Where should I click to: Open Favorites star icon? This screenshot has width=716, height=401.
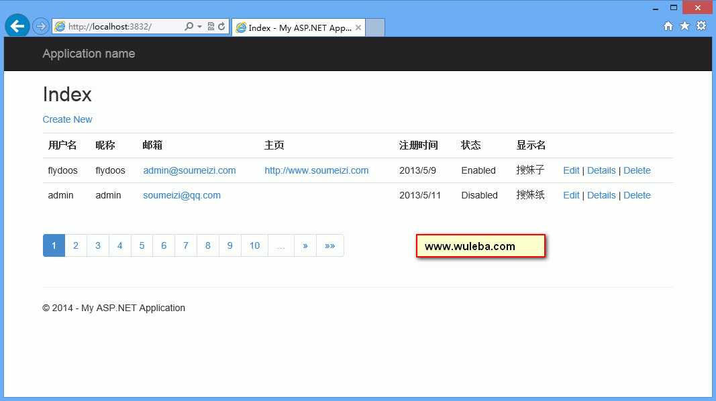[x=684, y=26]
